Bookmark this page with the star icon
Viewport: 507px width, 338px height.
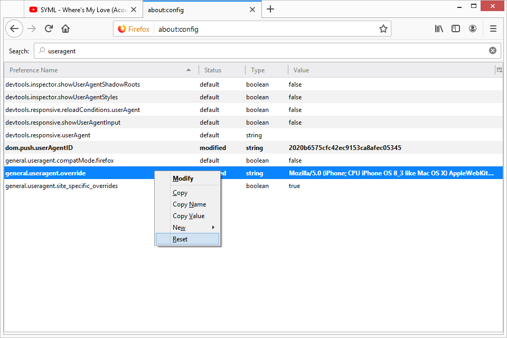pos(383,29)
